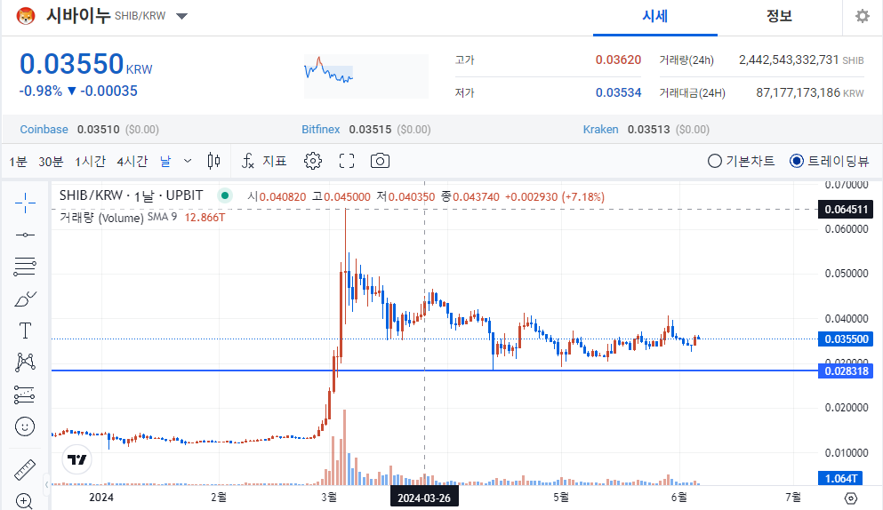Click the 24h volume 2,442,543,332,731
Screen dimensions: 883x510
coord(789,60)
